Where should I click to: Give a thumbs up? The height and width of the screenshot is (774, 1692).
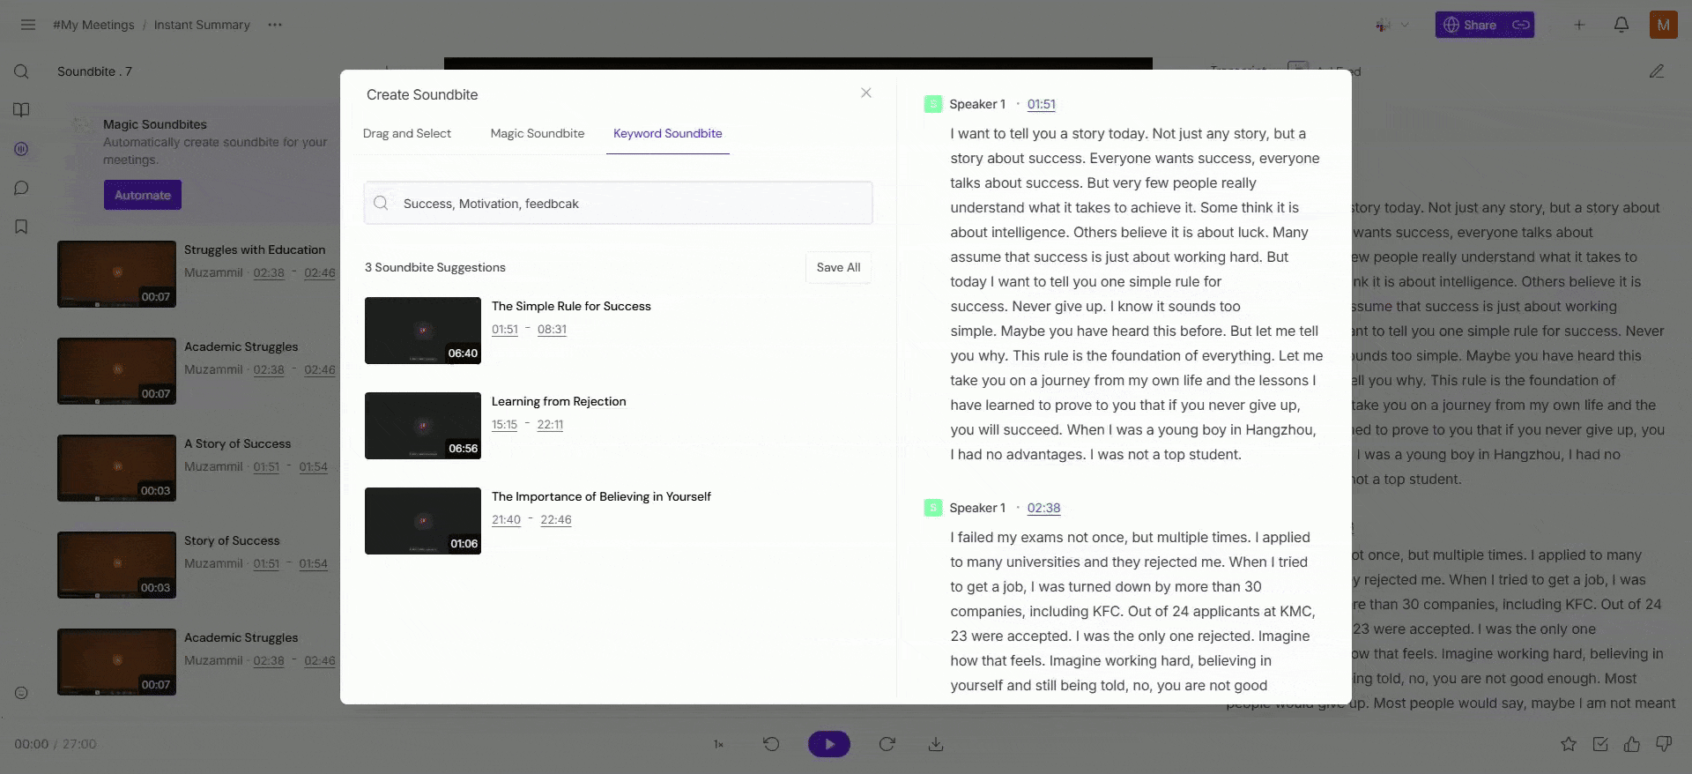tap(1632, 744)
